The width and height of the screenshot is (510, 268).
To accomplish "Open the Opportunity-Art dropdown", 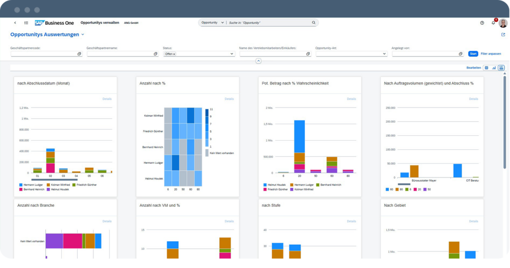I will tap(384, 54).
